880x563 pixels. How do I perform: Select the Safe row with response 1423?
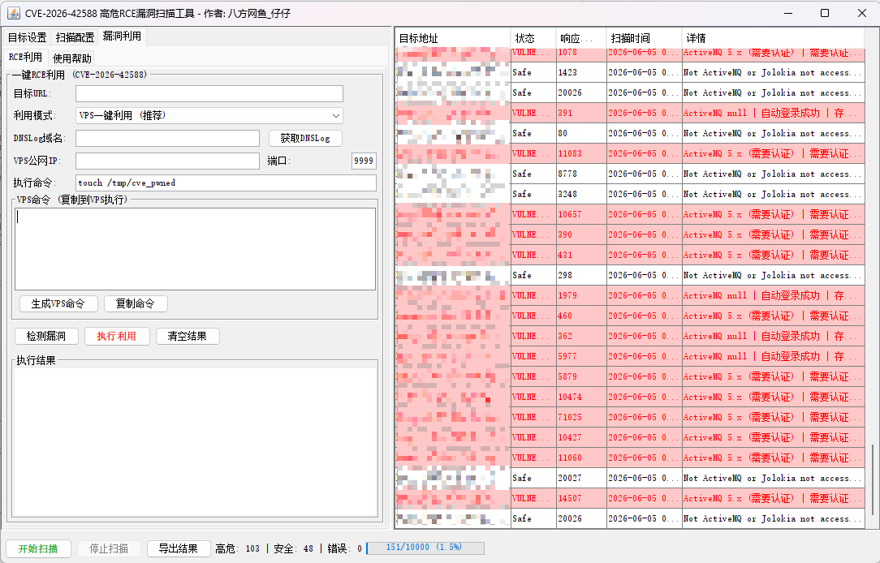[x=630, y=72]
